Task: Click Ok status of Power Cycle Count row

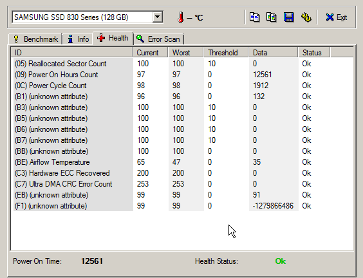Action: pyautogui.click(x=306, y=86)
